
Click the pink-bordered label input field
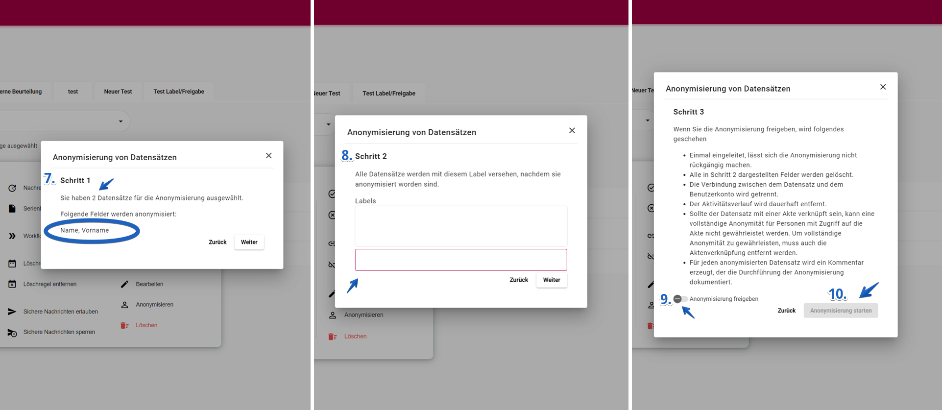[461, 260]
